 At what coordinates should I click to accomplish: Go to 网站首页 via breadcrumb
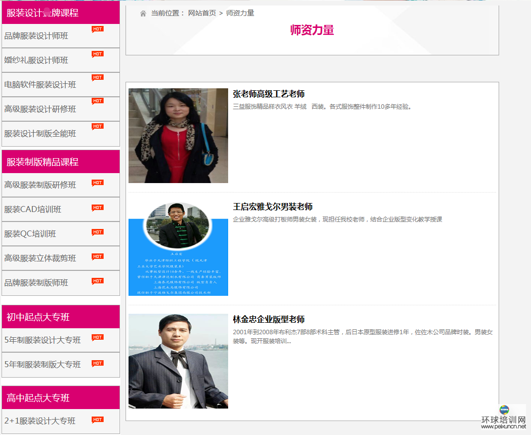coord(202,13)
